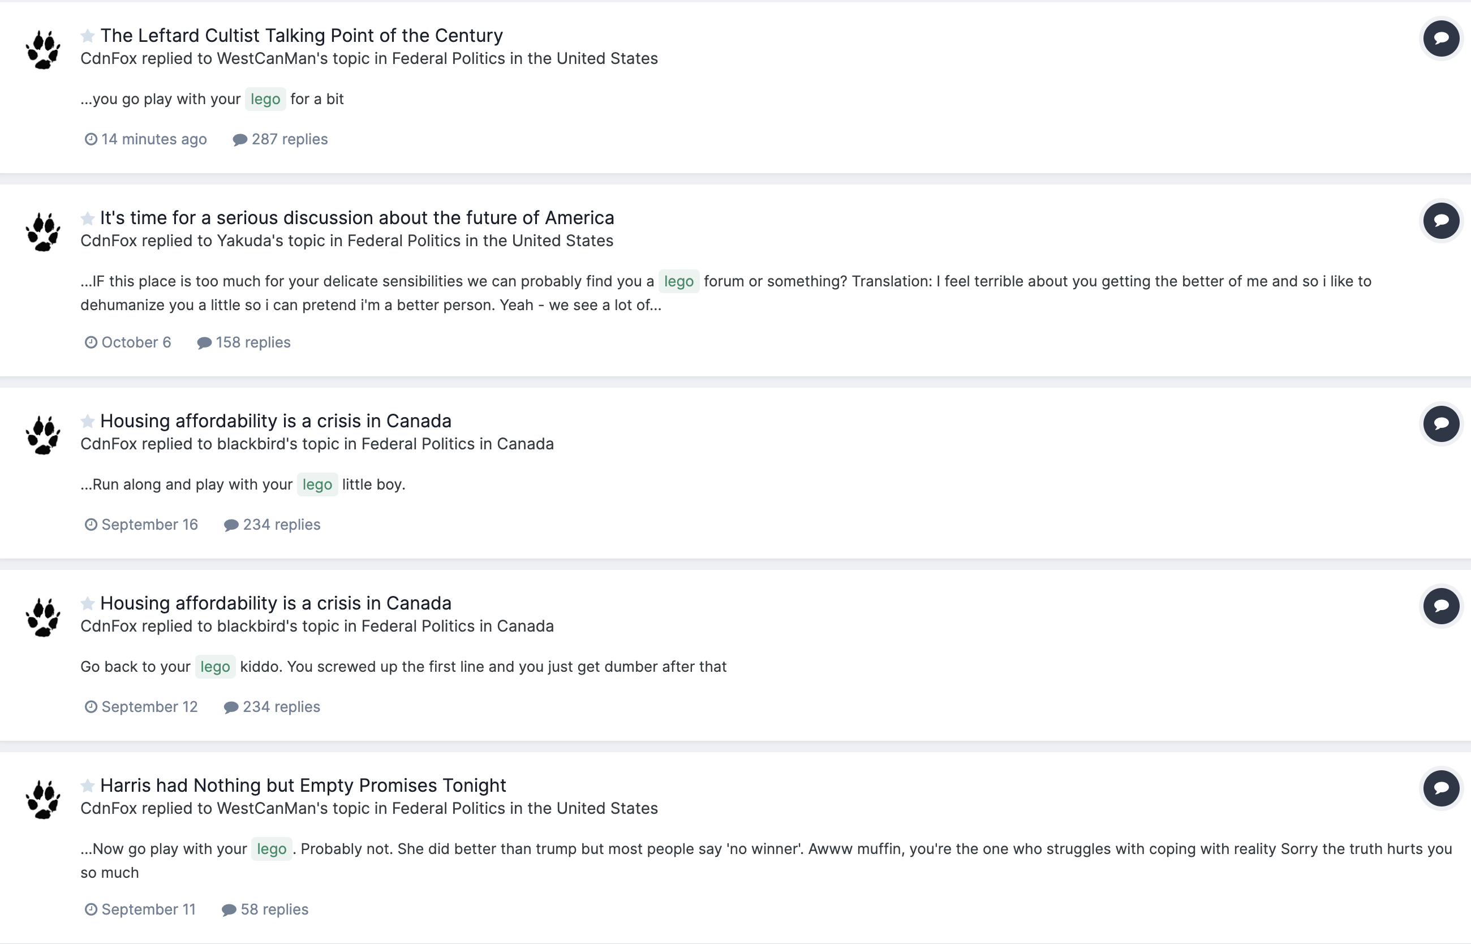Click highlighted "lego" in the future of America excerpt
Image resolution: width=1471 pixels, height=944 pixels.
coord(678,281)
